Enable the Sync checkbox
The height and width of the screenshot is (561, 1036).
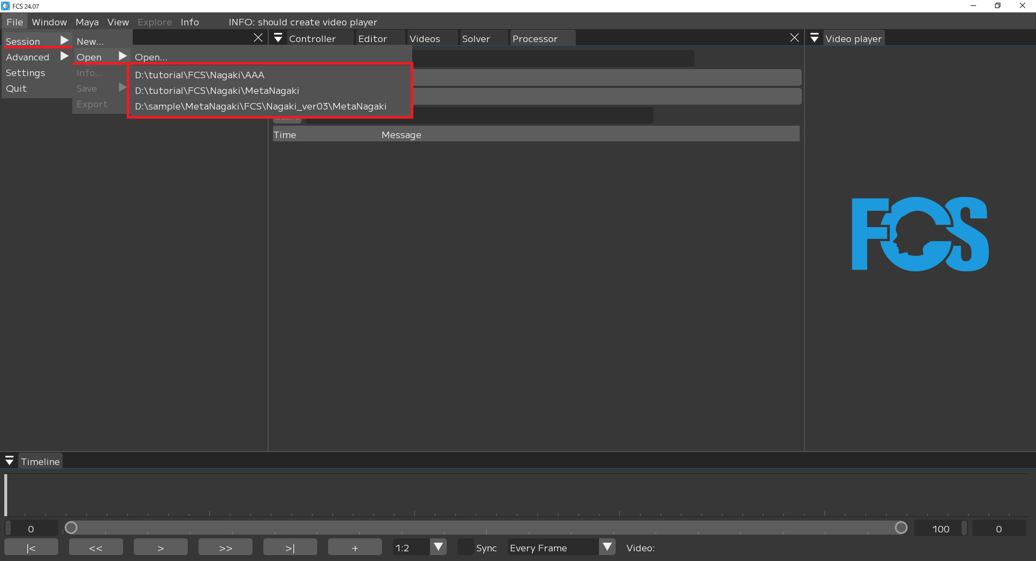tap(465, 548)
